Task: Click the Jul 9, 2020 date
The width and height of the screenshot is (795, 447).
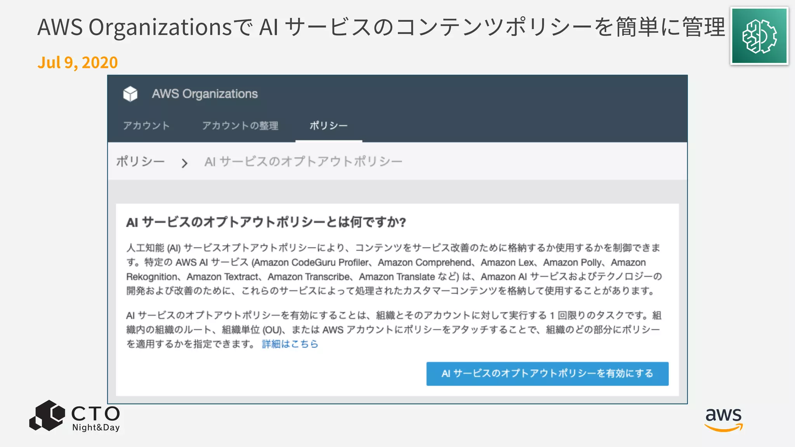Action: click(x=78, y=62)
